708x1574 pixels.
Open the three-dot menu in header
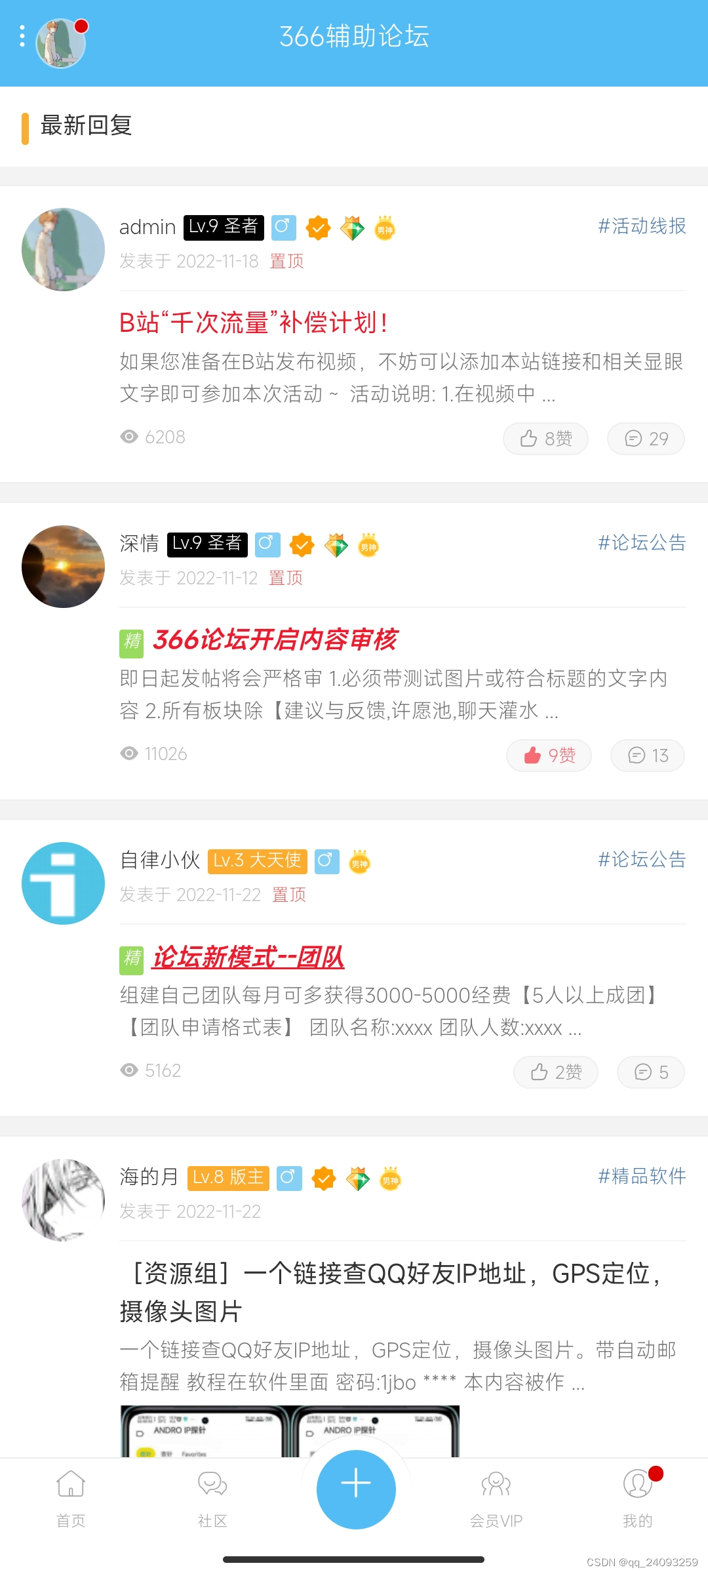[x=22, y=37]
